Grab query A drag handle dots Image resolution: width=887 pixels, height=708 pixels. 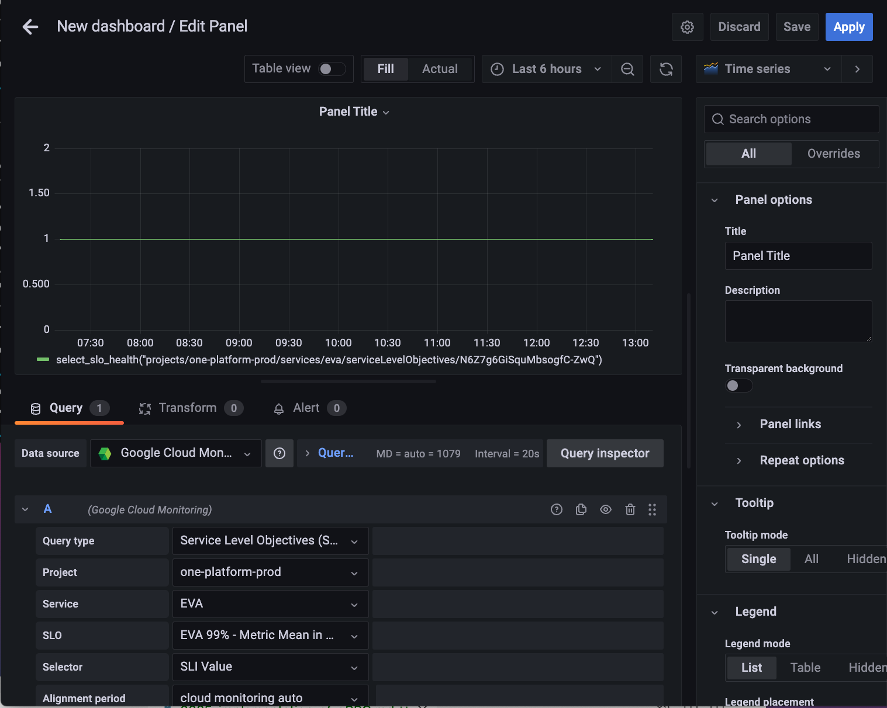[652, 509]
